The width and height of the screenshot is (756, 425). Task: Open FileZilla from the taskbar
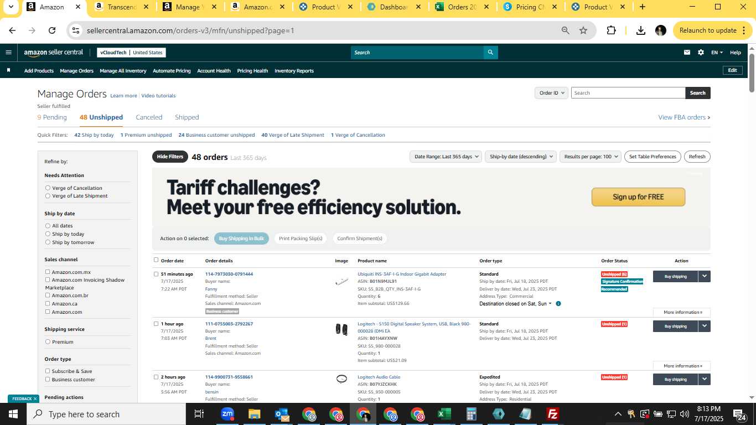tap(552, 414)
